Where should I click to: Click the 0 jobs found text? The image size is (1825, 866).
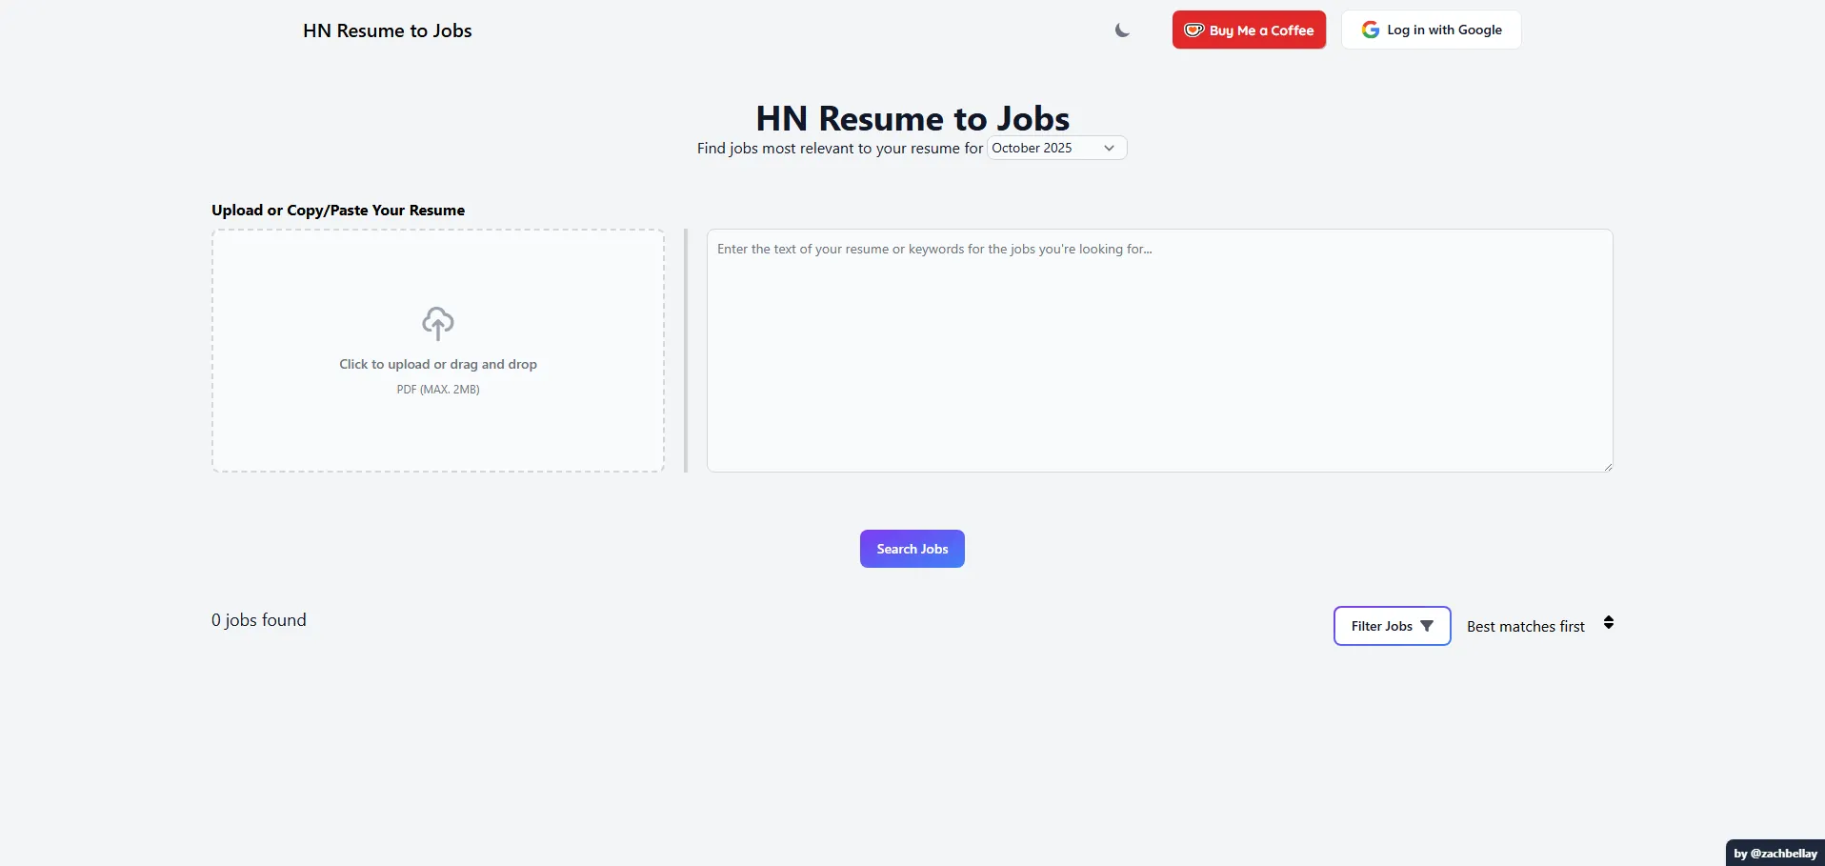(x=259, y=620)
